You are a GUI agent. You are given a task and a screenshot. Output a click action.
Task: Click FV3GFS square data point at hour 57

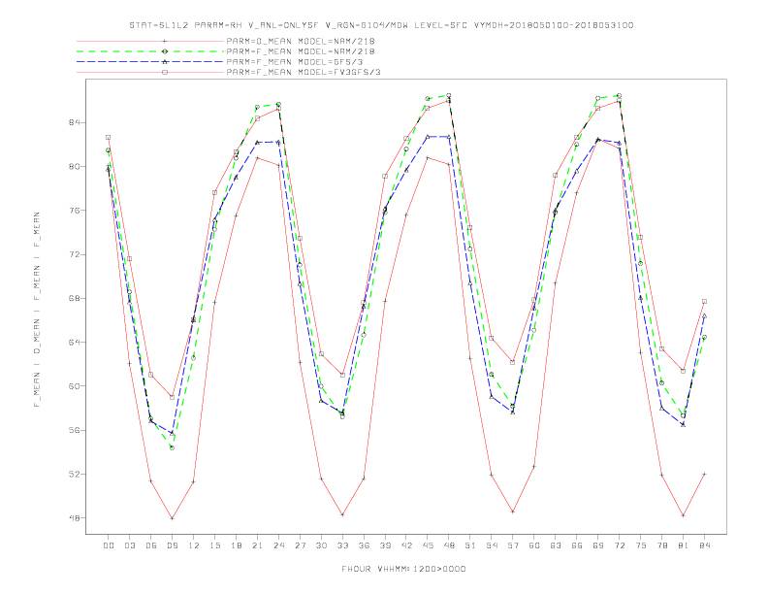tap(513, 362)
